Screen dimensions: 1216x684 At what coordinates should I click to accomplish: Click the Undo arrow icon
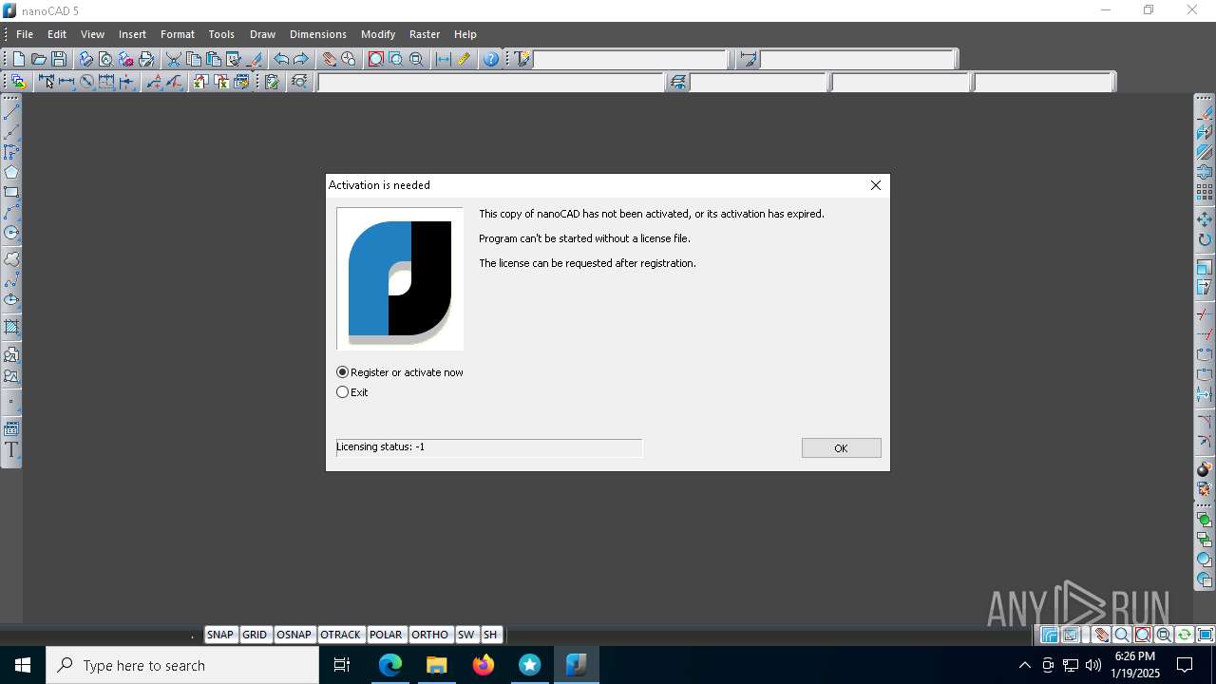click(x=281, y=59)
